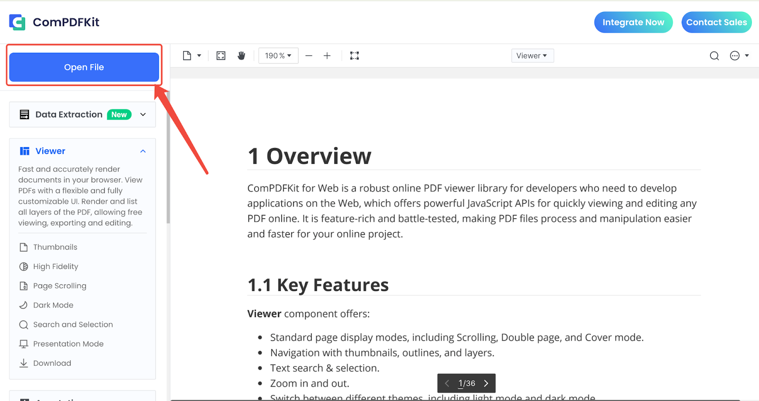Click the Integrate Now button
759x401 pixels.
(x=633, y=22)
